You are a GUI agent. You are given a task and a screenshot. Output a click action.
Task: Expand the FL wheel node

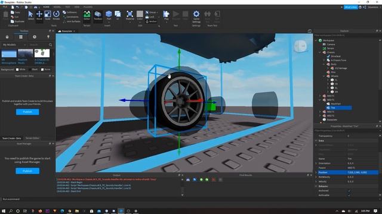(x=328, y=80)
